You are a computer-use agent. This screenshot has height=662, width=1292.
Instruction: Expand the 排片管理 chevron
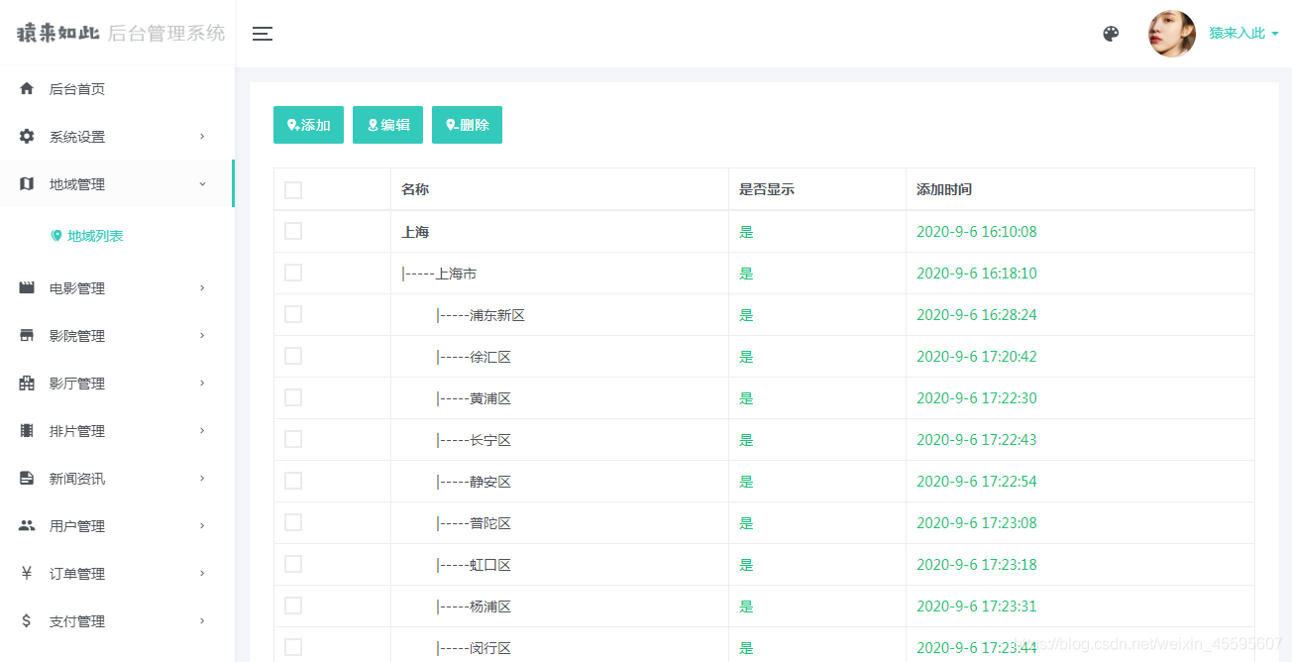tap(202, 430)
